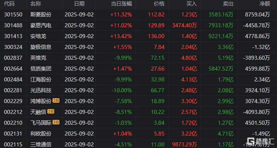
Task: Select 英维克 stock name
Action: (38, 58)
